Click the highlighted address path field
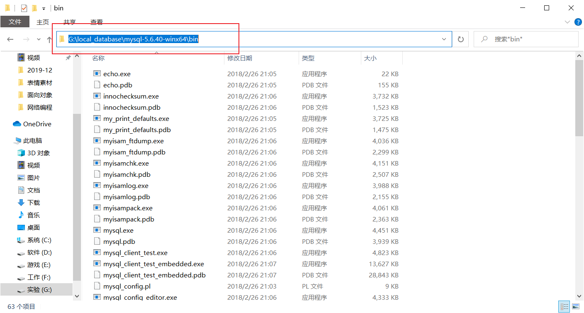Viewport: 584px width, 313px height. (x=134, y=39)
